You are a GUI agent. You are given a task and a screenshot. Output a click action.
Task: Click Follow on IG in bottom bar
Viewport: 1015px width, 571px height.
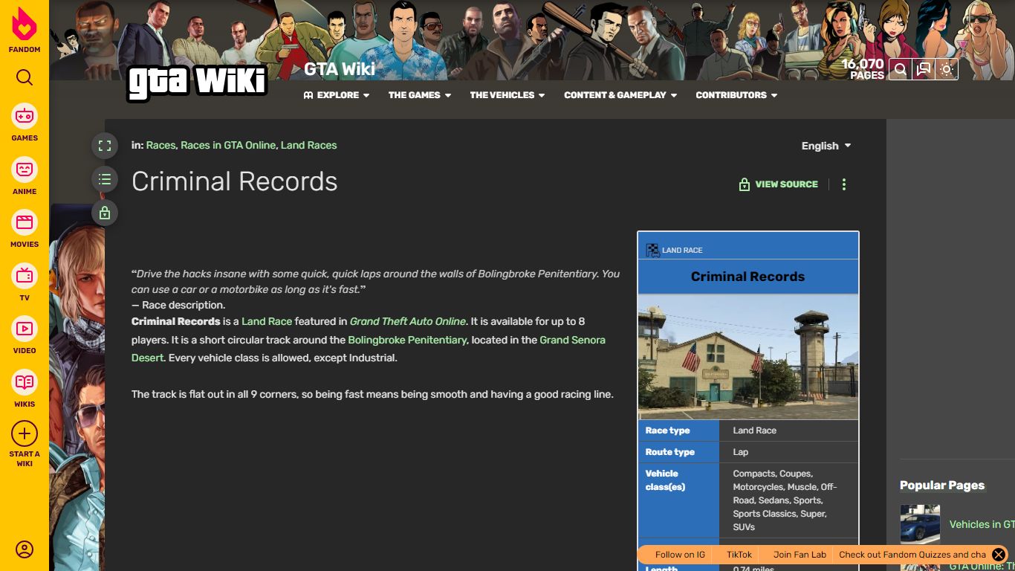(680, 555)
